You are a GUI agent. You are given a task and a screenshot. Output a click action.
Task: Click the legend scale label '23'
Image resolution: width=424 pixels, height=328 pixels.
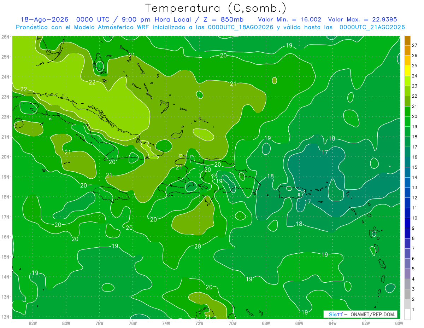pos(414,86)
